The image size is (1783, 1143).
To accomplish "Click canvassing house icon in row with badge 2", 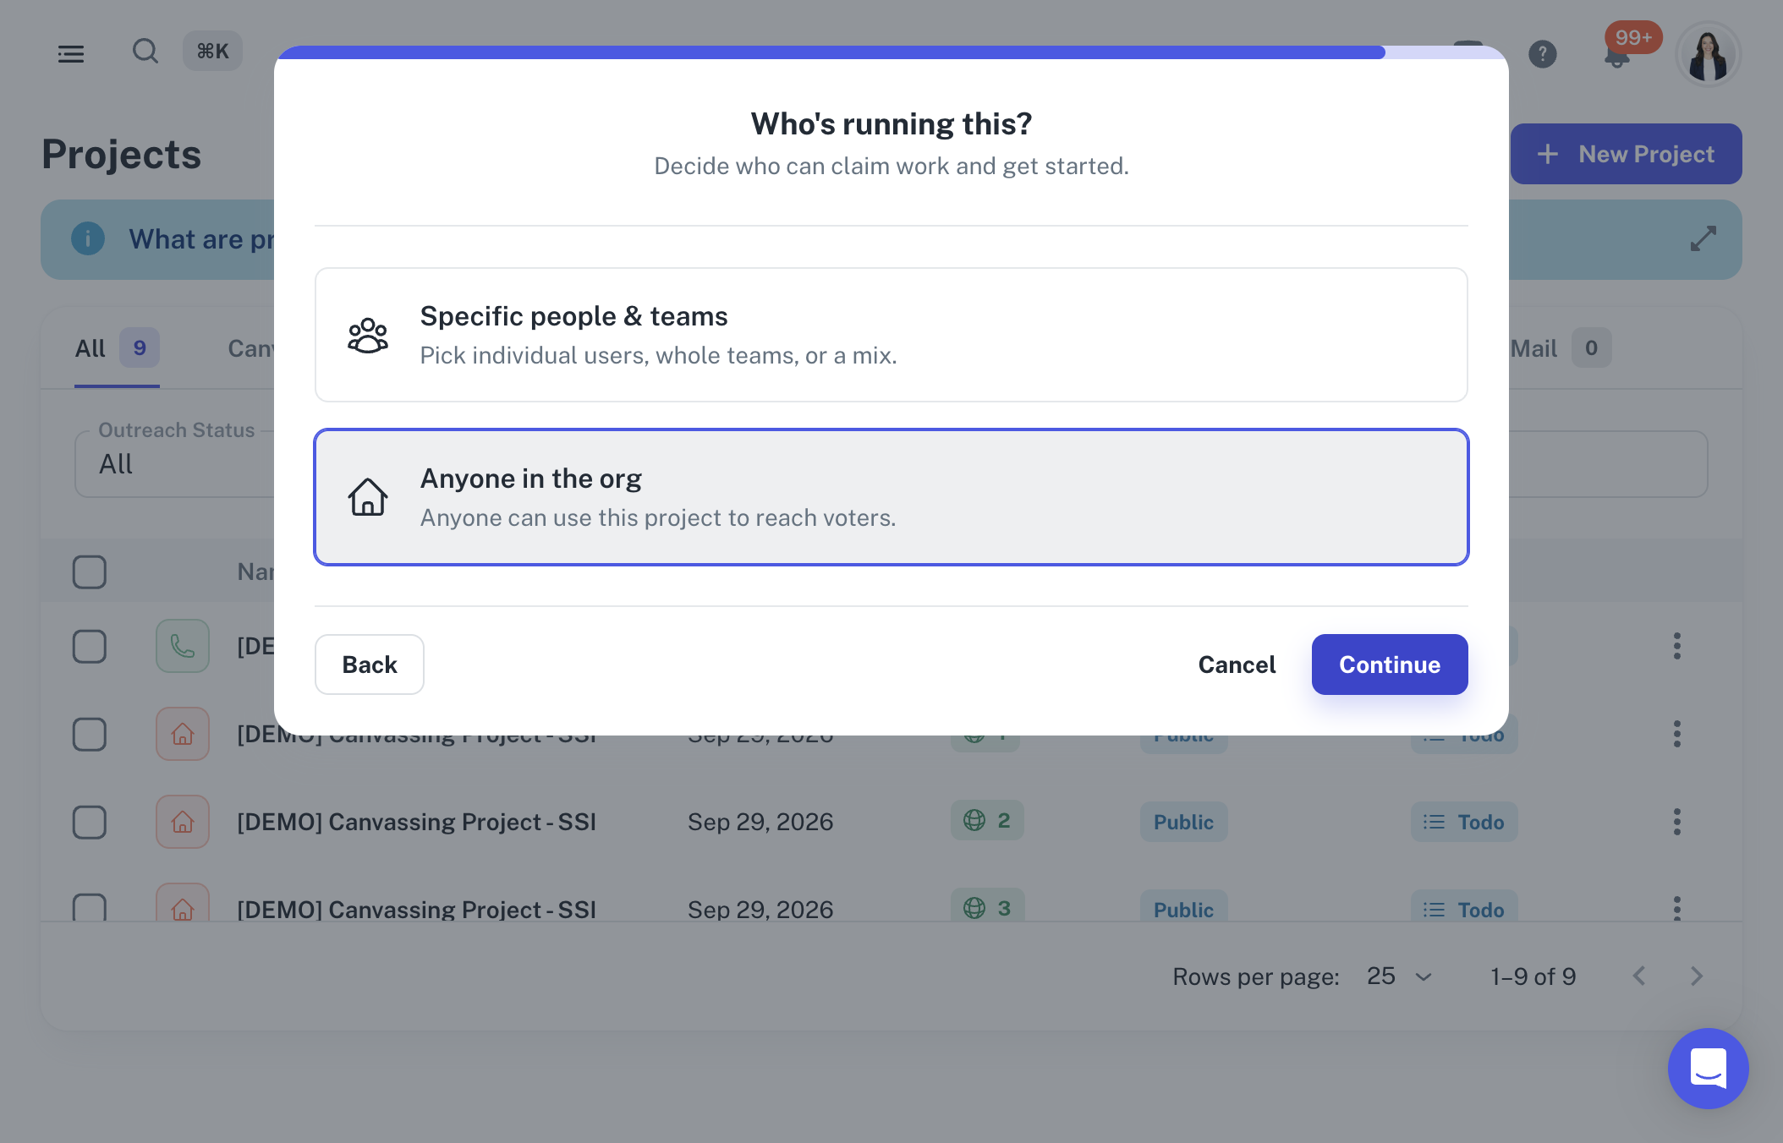I will click(x=183, y=823).
